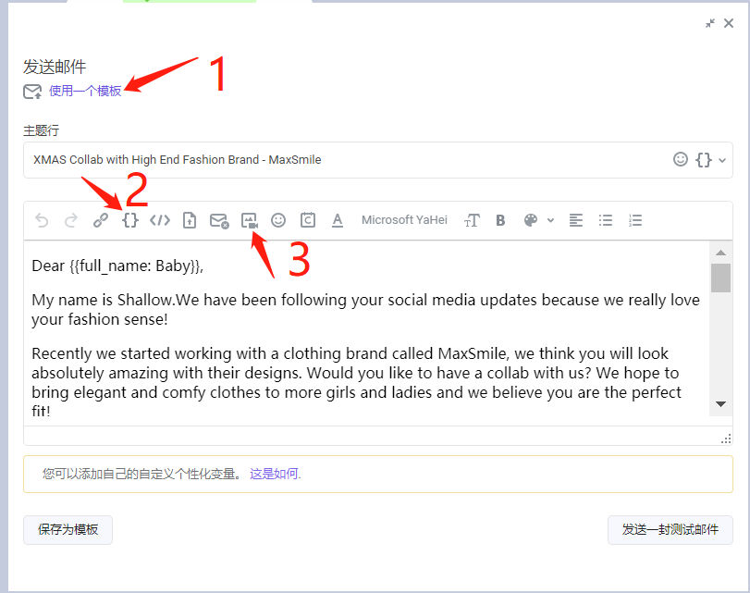The height and width of the screenshot is (593, 750).
Task: Click the 使用一个模板 link
Action: 85,91
